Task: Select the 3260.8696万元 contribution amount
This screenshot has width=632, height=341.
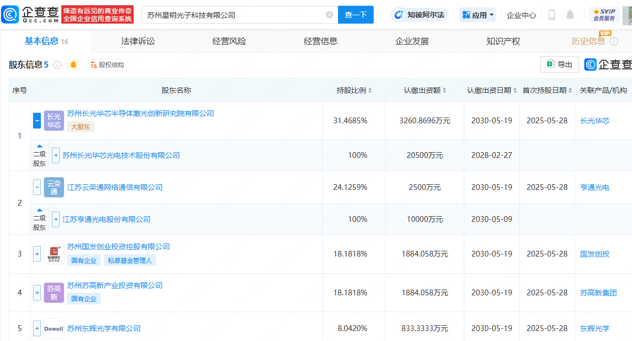Action: tap(425, 121)
